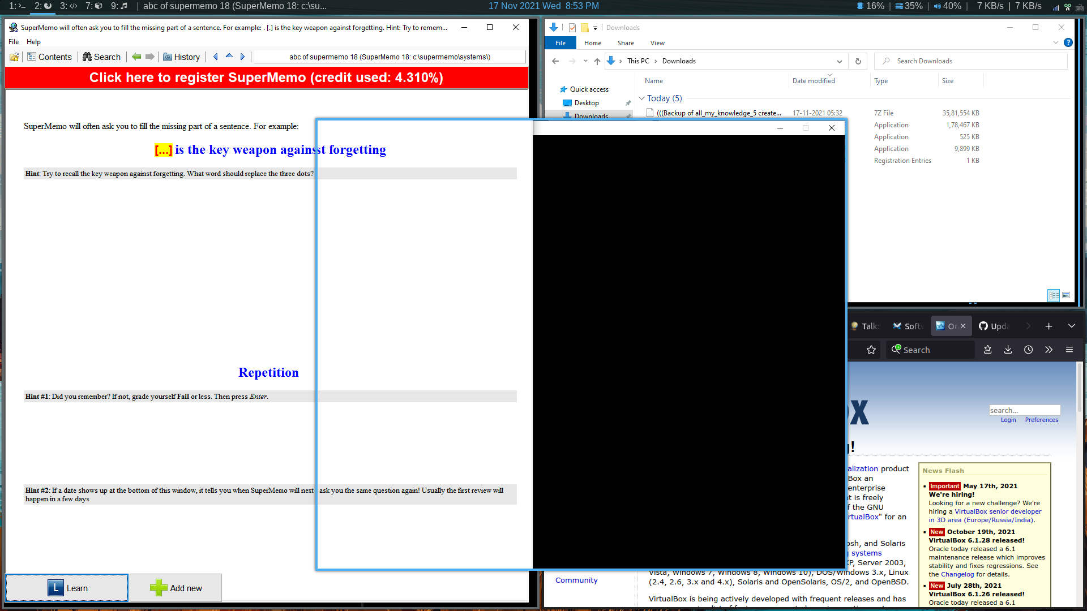Click Firefox downloads arrow icon
Screen dimensions: 1087x611
coord(1008,350)
